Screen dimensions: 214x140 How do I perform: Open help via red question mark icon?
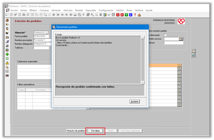tap(135, 15)
